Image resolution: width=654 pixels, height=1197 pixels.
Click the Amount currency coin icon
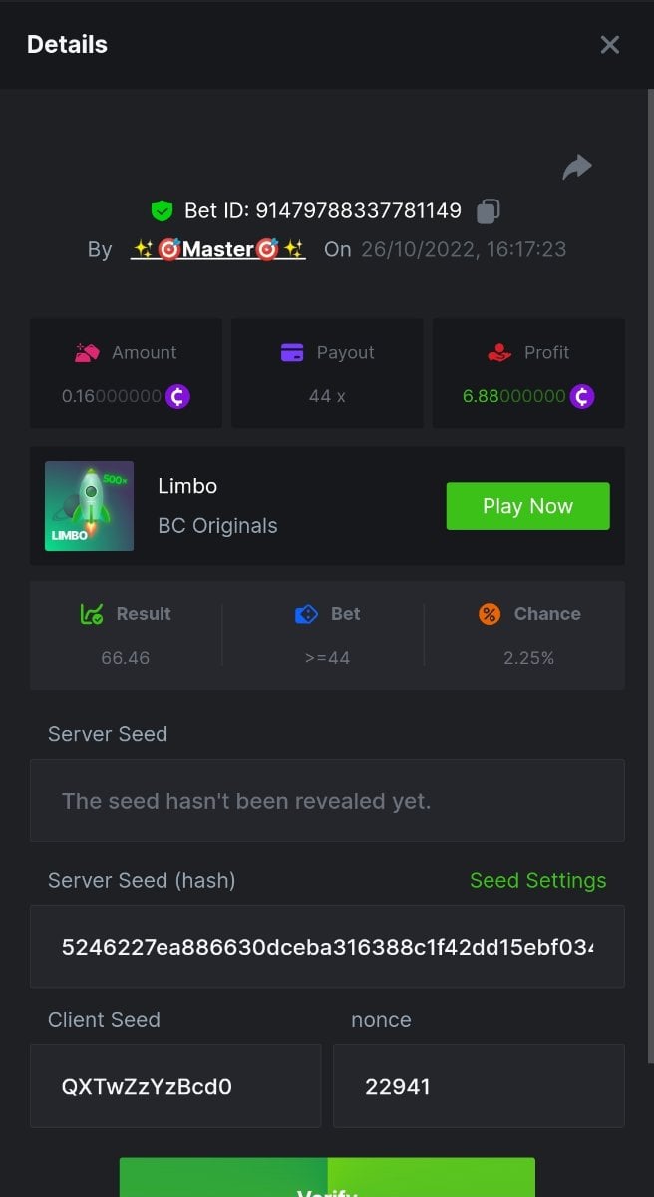177,396
